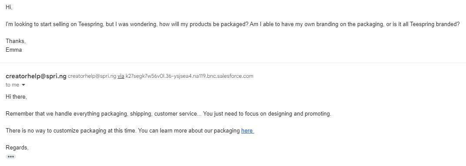Click the "Hi there," greeting in reply
This screenshot has width=466, height=166.
click(17, 97)
